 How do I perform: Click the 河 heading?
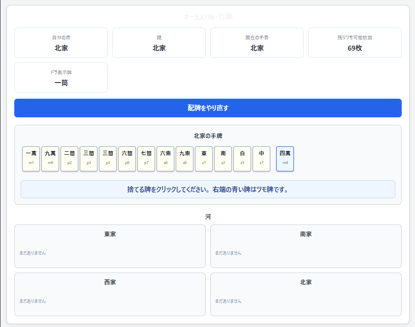pyautogui.click(x=208, y=217)
